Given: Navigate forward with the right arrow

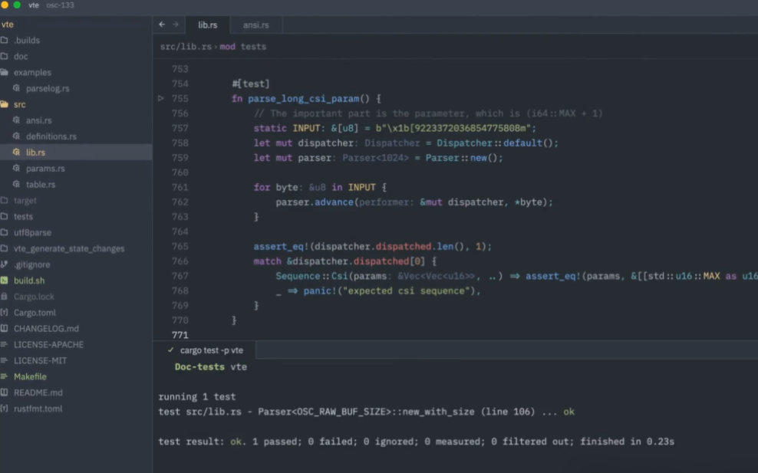Looking at the screenshot, I should click(x=176, y=25).
